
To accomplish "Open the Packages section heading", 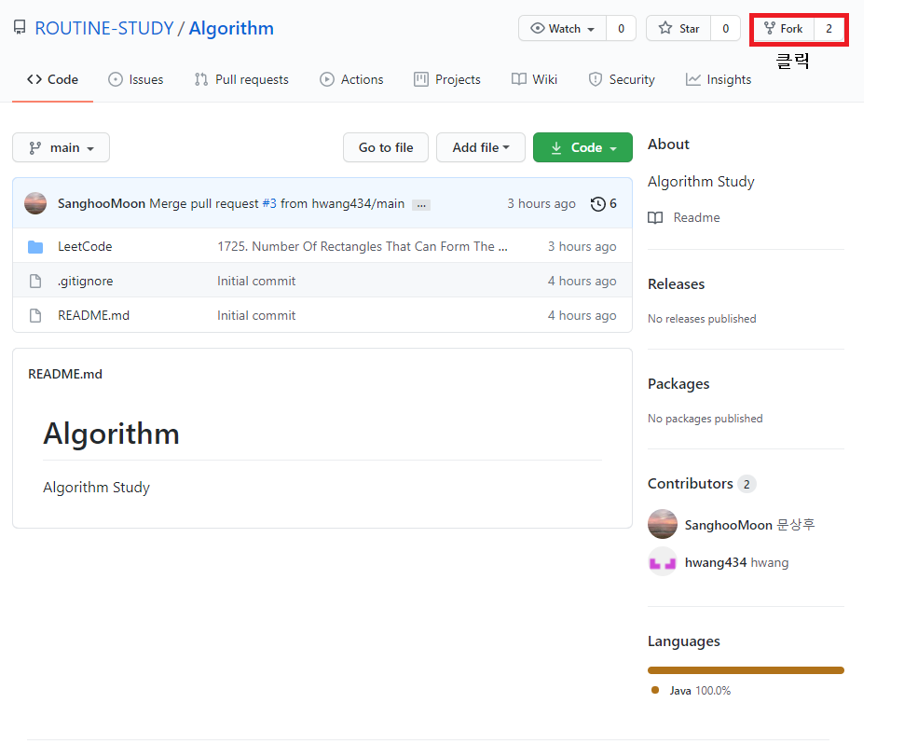I will pos(678,384).
